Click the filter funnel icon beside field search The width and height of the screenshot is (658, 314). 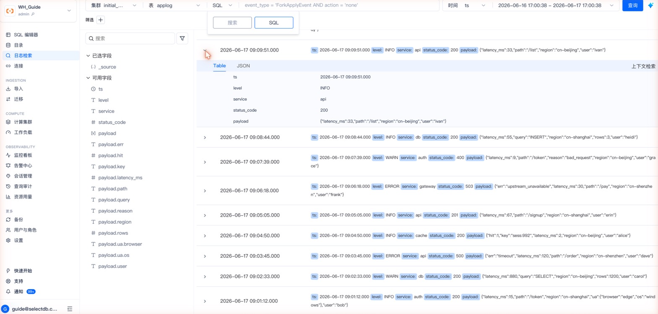(x=182, y=38)
